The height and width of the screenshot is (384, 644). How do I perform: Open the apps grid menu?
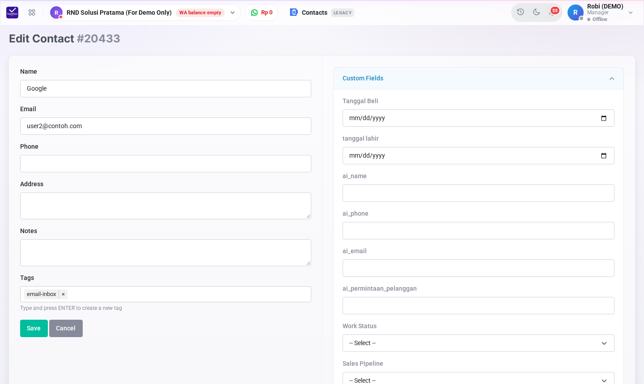click(x=32, y=13)
